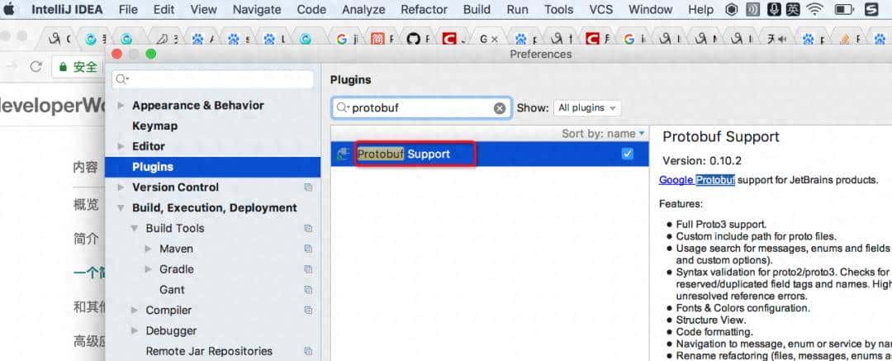
Task: Expand the Gradle settings node
Action: tap(148, 269)
